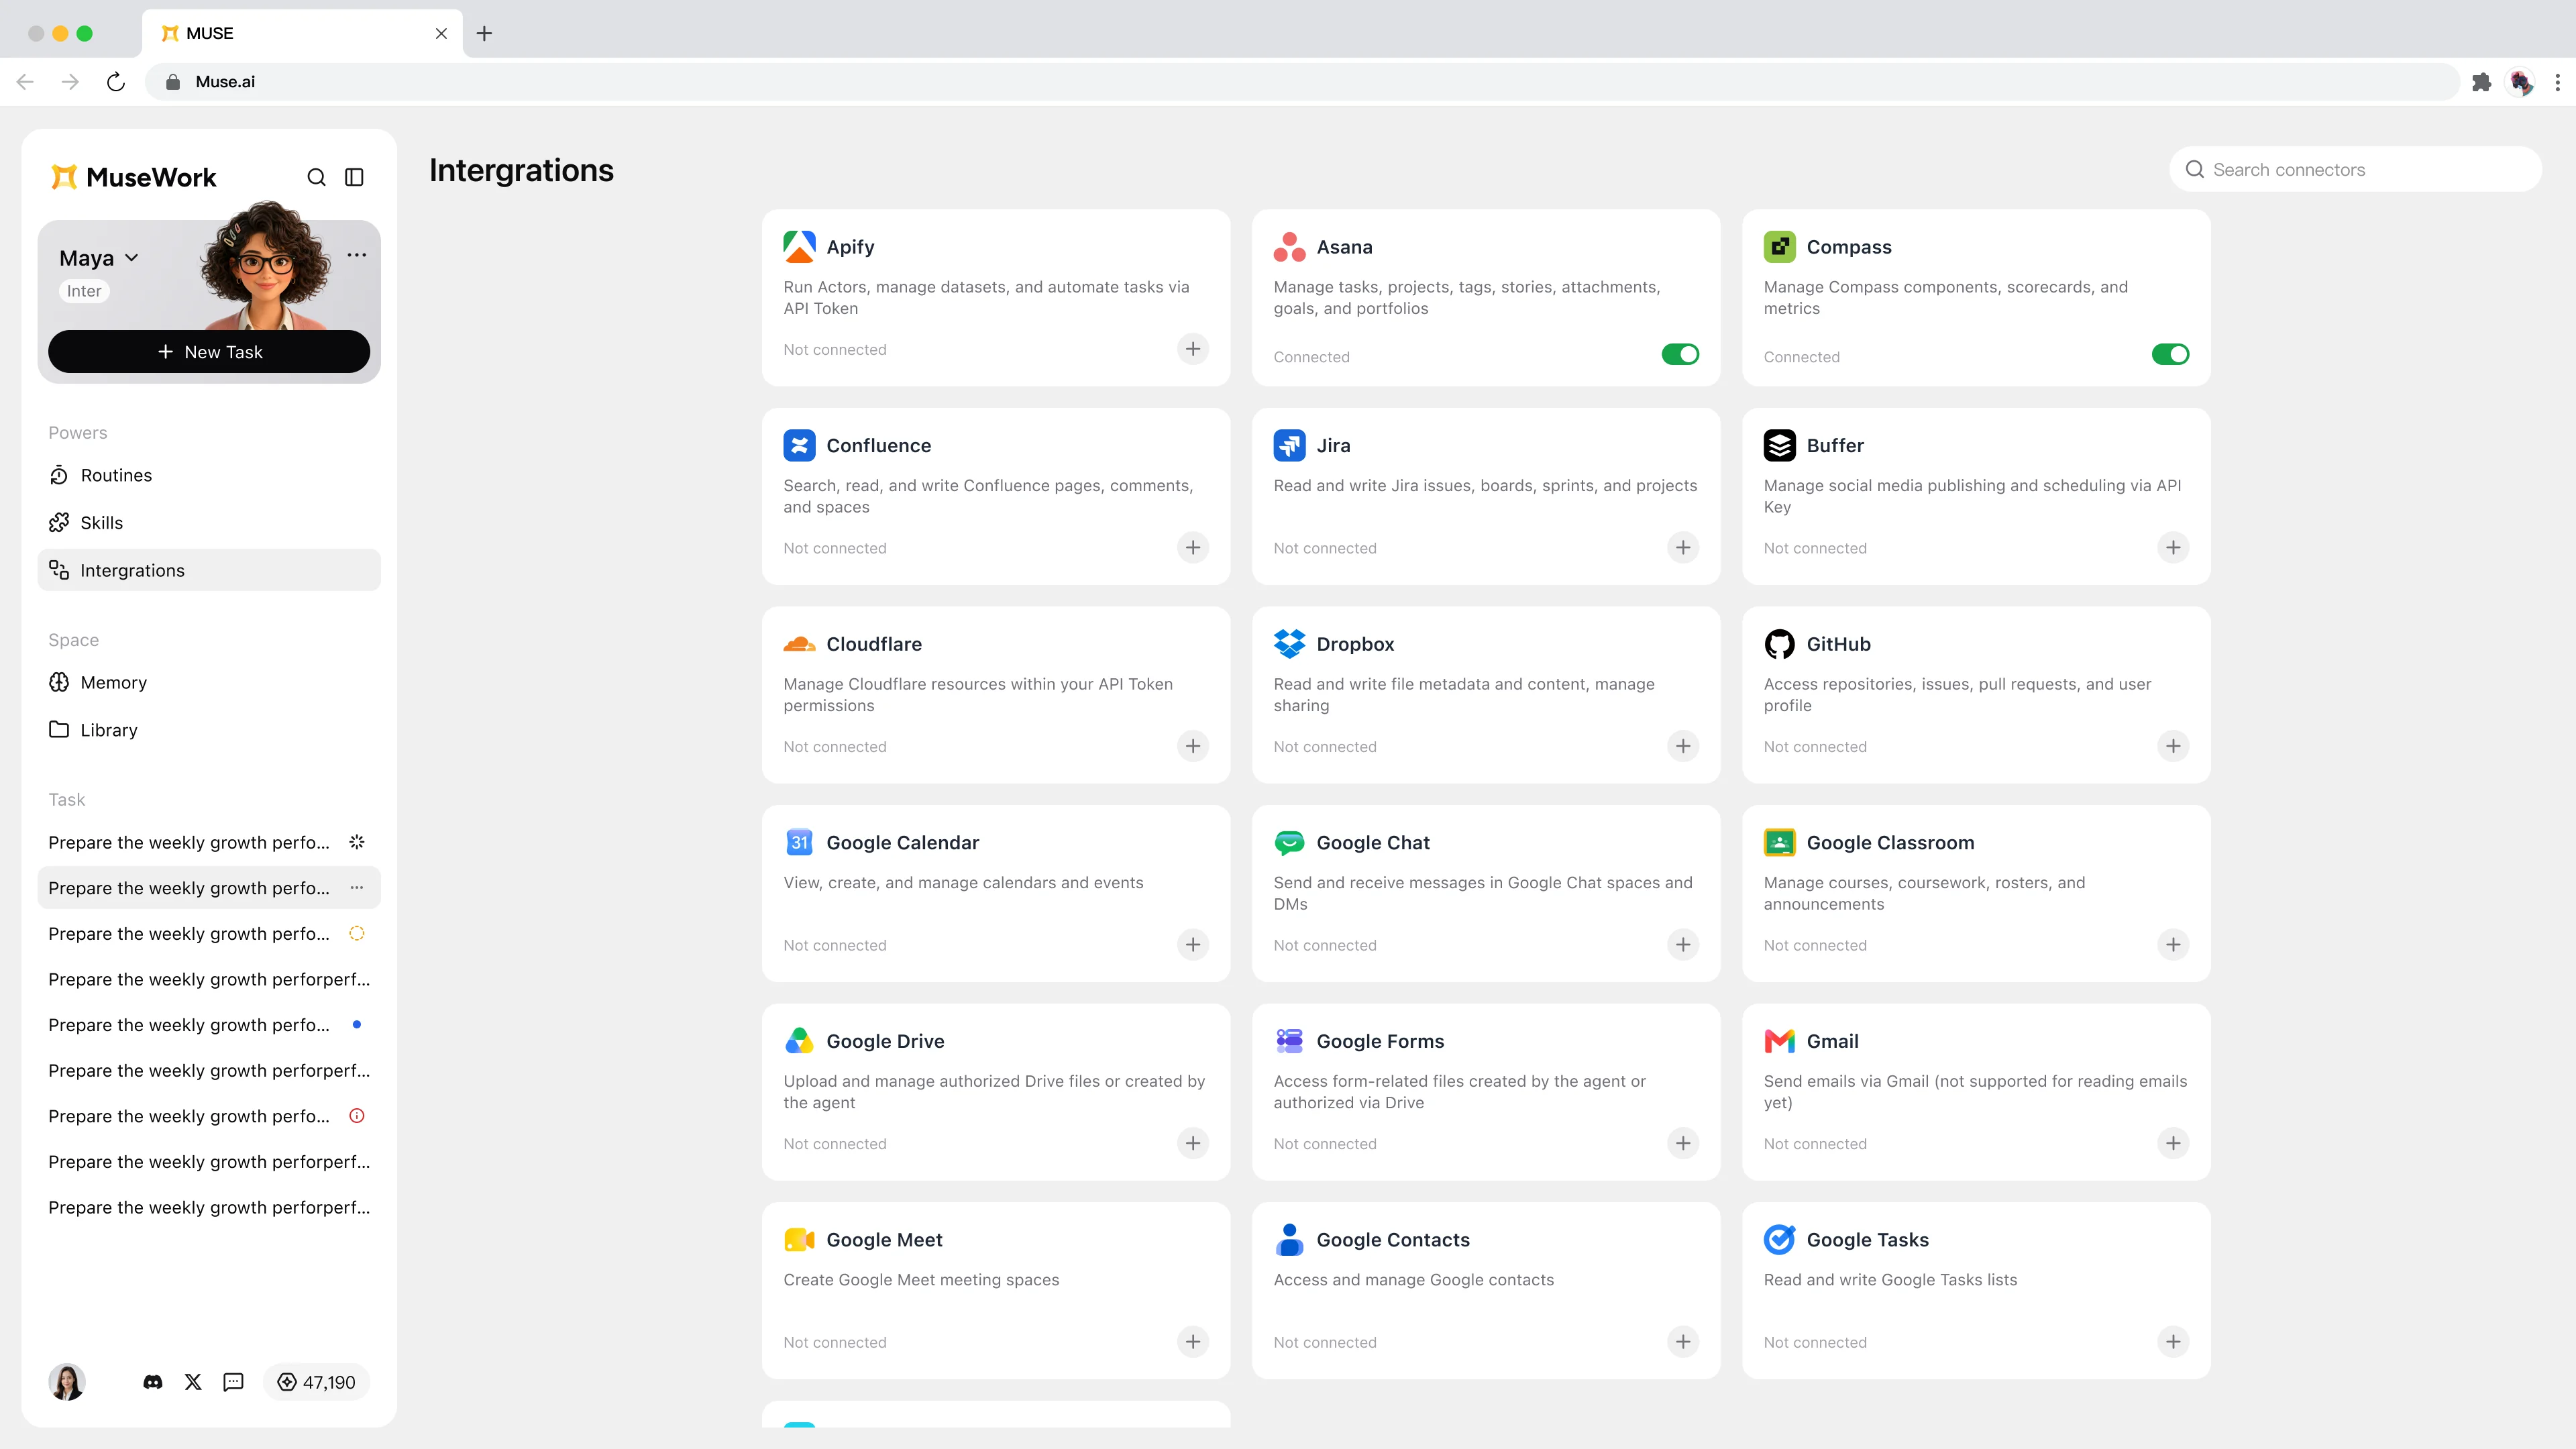Image resolution: width=2576 pixels, height=1449 pixels.
Task: Add the Google Drive connector
Action: pos(1193,1143)
